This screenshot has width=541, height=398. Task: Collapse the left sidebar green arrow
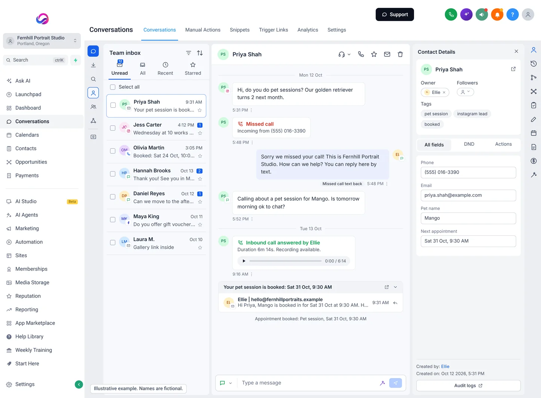click(x=79, y=384)
